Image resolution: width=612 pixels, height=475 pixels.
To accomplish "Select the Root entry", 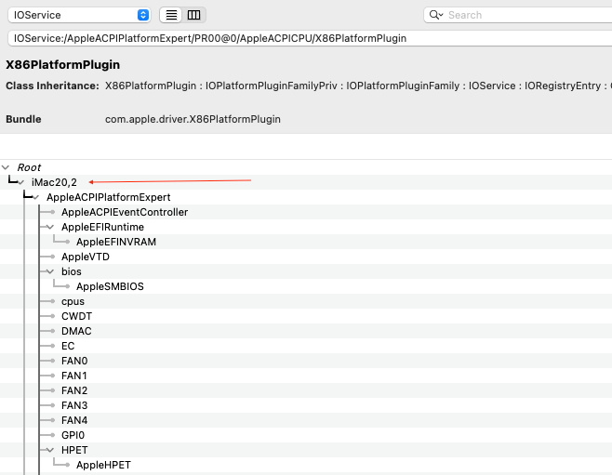I will point(29,167).
